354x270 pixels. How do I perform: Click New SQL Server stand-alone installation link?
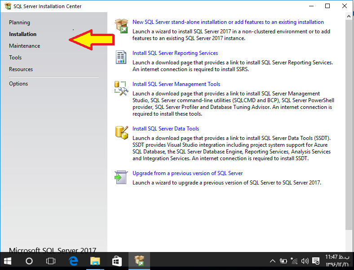tap(228, 22)
